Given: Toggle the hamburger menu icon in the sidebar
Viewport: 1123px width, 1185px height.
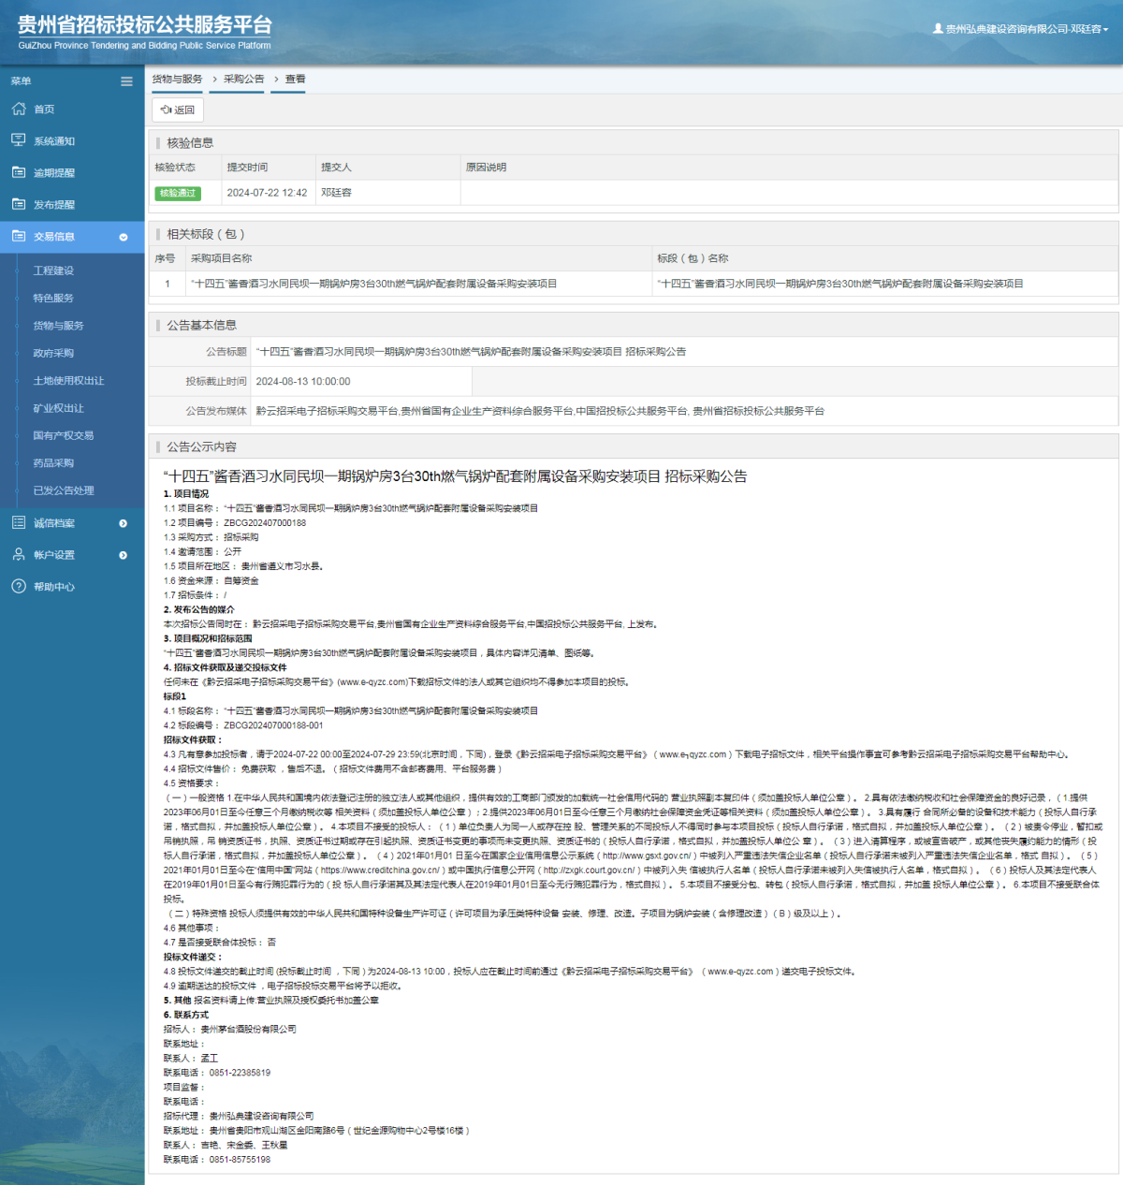Looking at the screenshot, I should coord(126,81).
